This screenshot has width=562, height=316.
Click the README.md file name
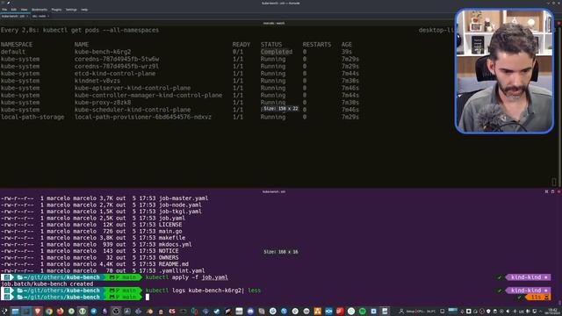(174, 264)
